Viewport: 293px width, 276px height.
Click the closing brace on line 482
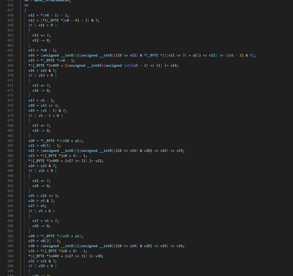point(29,136)
